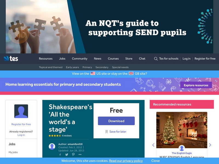
Task: Open the Resources menu
Action: coord(46,59)
